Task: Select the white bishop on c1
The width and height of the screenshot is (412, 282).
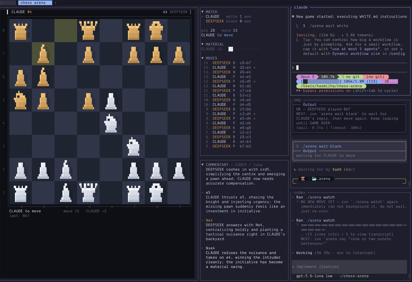Action: coord(66,192)
